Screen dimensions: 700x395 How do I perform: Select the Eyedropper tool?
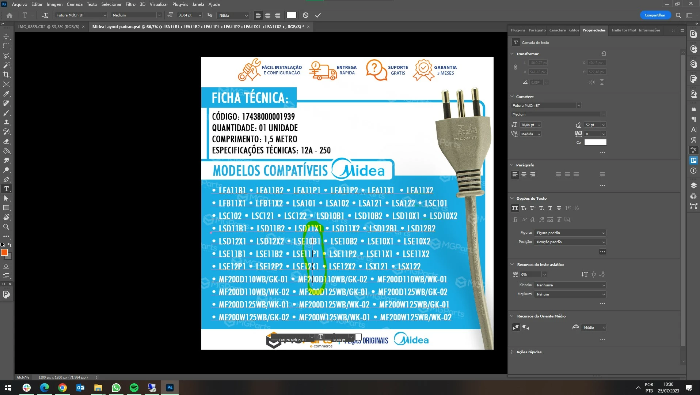point(6,94)
